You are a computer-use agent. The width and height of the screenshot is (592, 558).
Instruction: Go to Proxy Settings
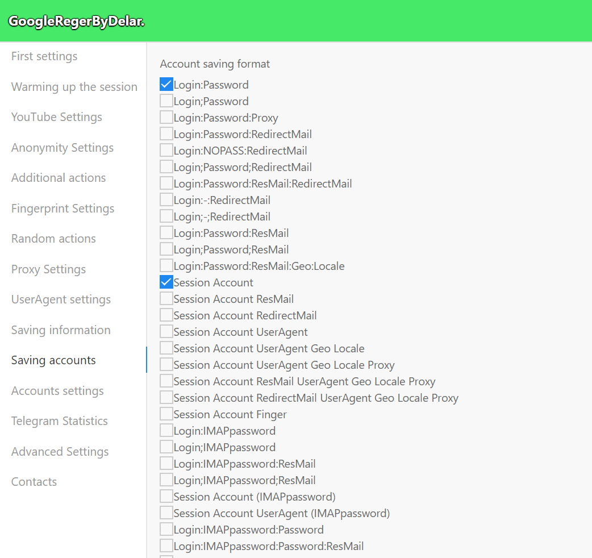coord(48,269)
